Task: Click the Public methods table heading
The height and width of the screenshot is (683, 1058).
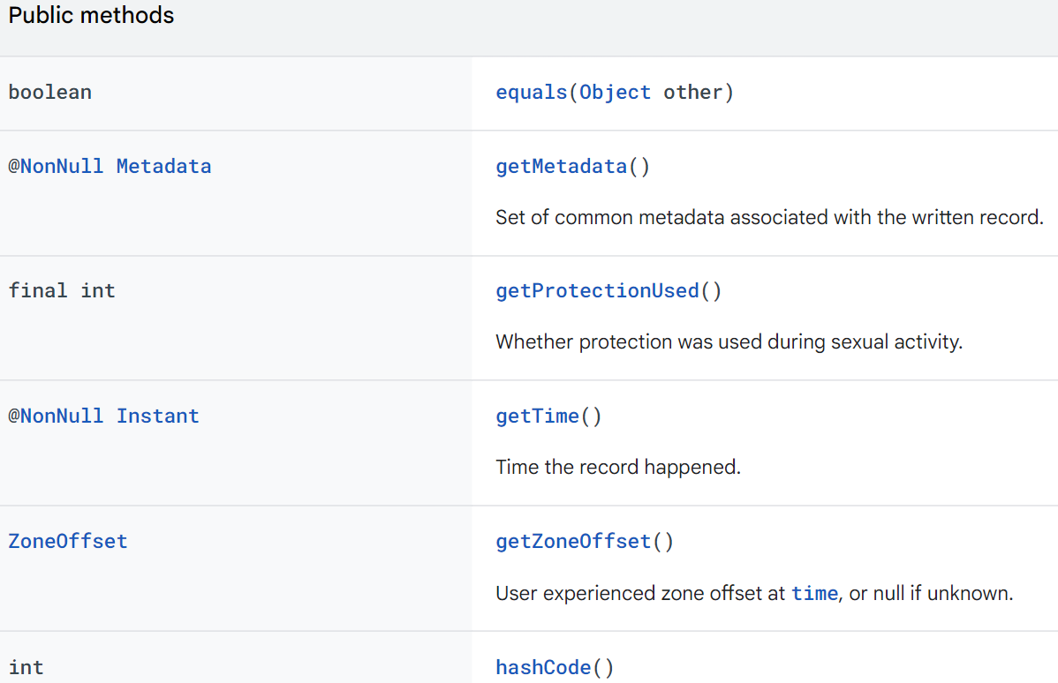Action: [x=91, y=16]
